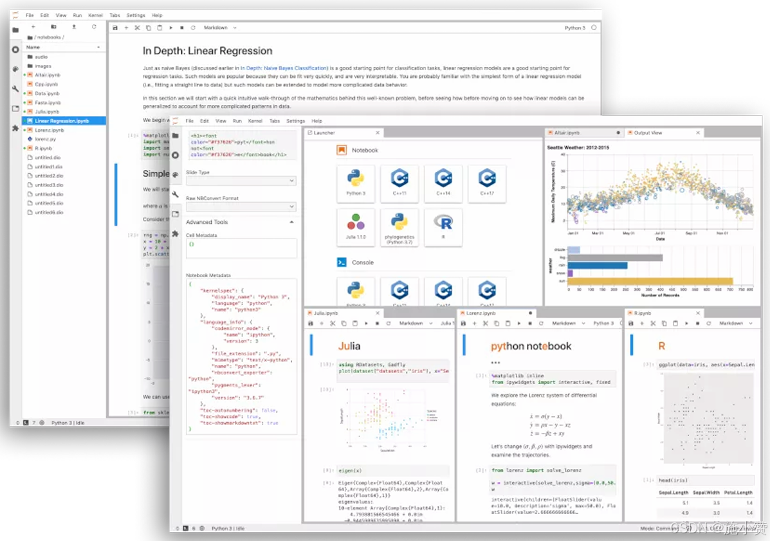Click Python 3 kernel name in Lorenz.ipynb toolbar
The image size is (770, 541).
pos(603,324)
